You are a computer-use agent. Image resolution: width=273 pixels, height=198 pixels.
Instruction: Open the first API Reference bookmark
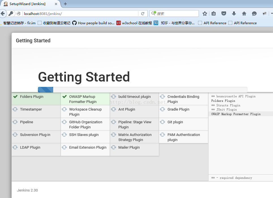coord(212,23)
